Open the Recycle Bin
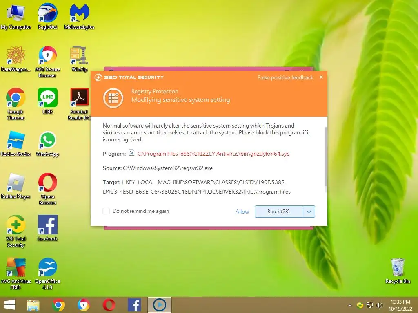Viewport: 418px width, 313px height. point(398,271)
